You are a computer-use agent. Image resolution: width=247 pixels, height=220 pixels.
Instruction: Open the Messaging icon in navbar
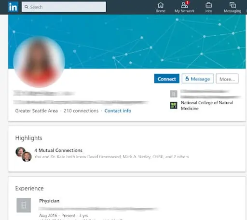233,7
